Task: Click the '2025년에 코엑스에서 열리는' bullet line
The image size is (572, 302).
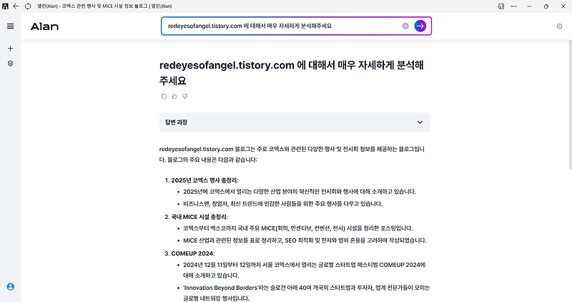Action: (x=300, y=192)
